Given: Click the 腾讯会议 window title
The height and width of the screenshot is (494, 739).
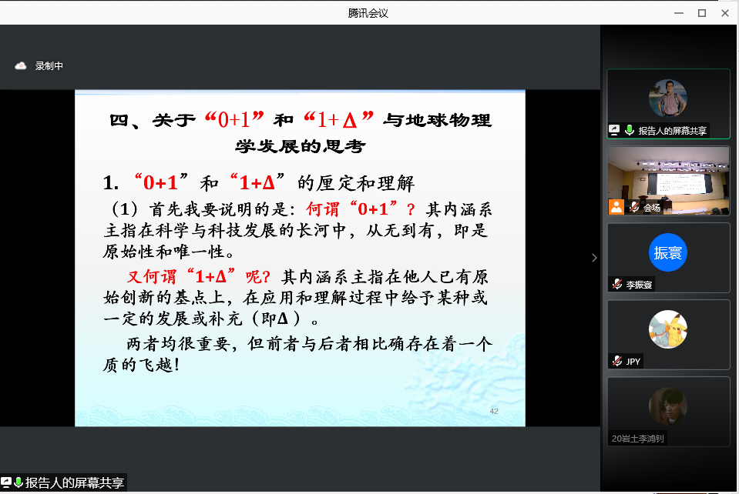Looking at the screenshot, I should tap(368, 13).
